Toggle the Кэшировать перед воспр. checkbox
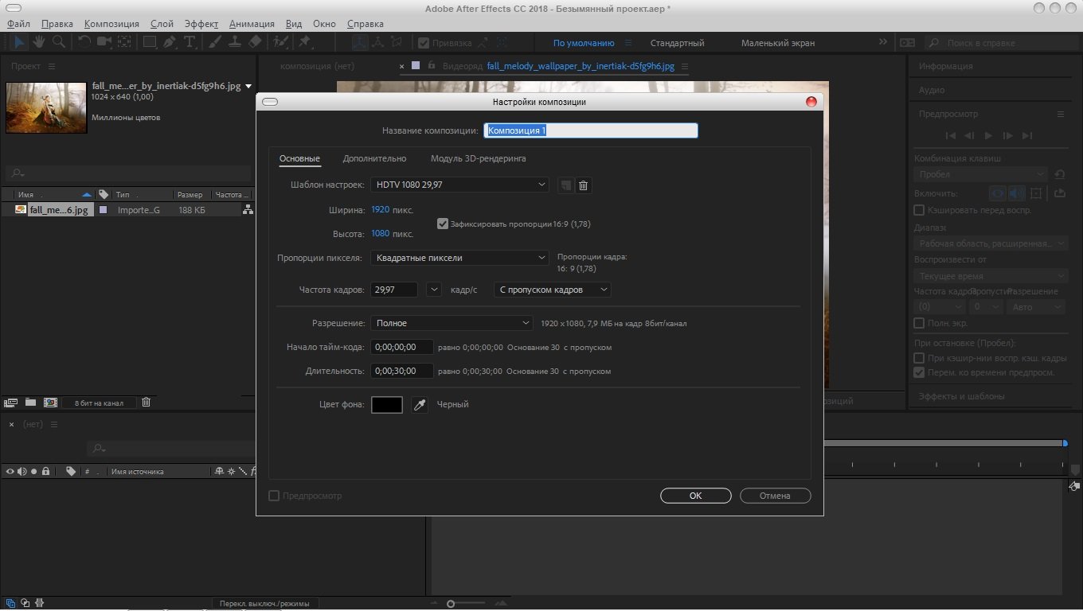The image size is (1083, 611). click(x=919, y=210)
